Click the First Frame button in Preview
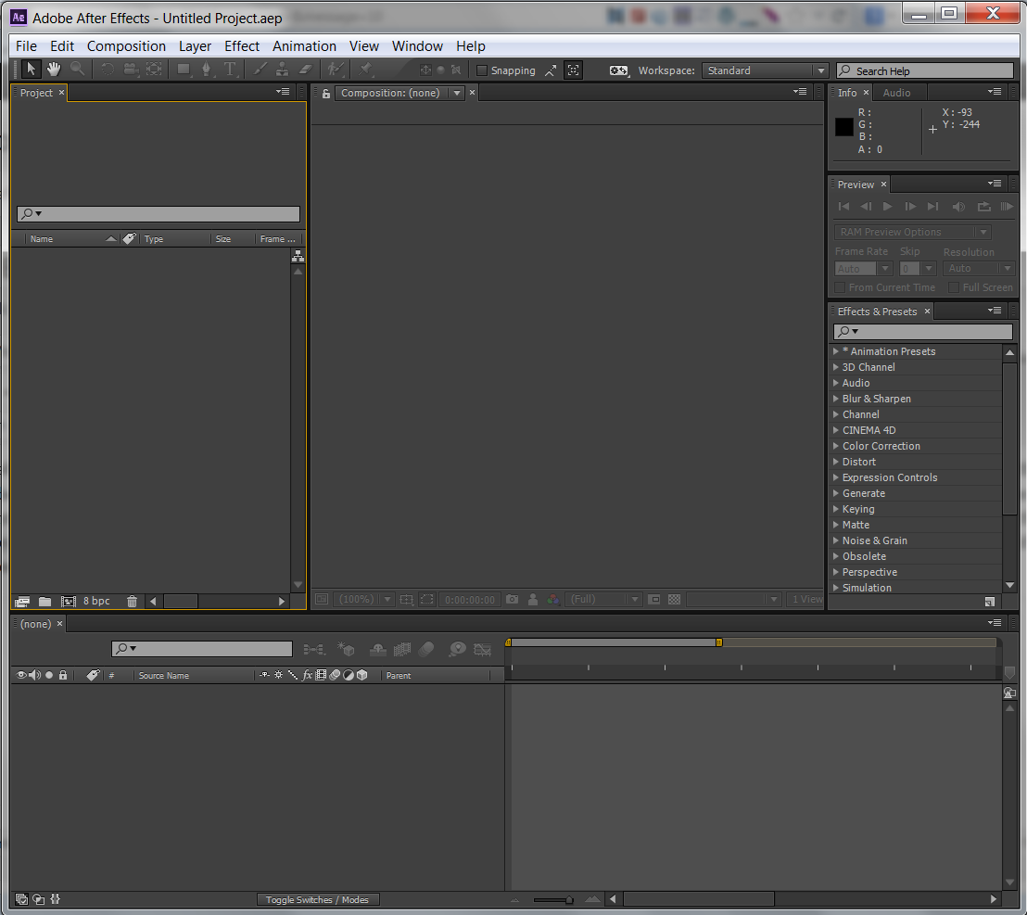The width and height of the screenshot is (1027, 915). (x=843, y=207)
